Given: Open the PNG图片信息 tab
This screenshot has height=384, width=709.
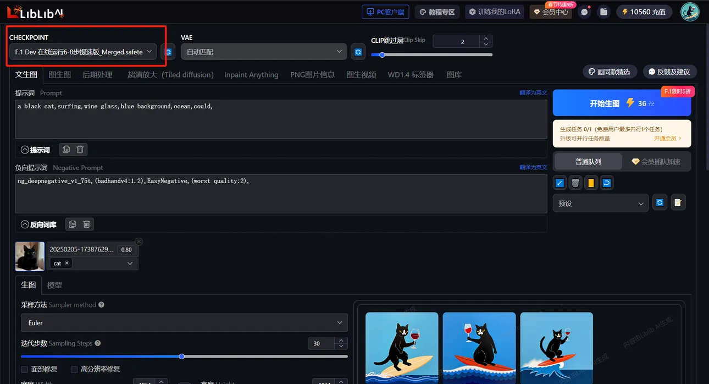Looking at the screenshot, I should pos(312,75).
